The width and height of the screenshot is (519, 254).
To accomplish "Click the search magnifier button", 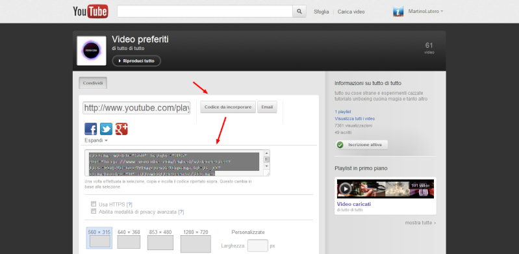I will (x=299, y=12).
